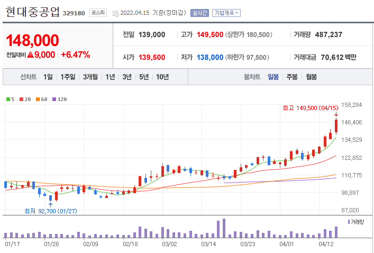The width and height of the screenshot is (374, 253).
Task: Click the 실시간 realtime button
Action: pos(199,13)
